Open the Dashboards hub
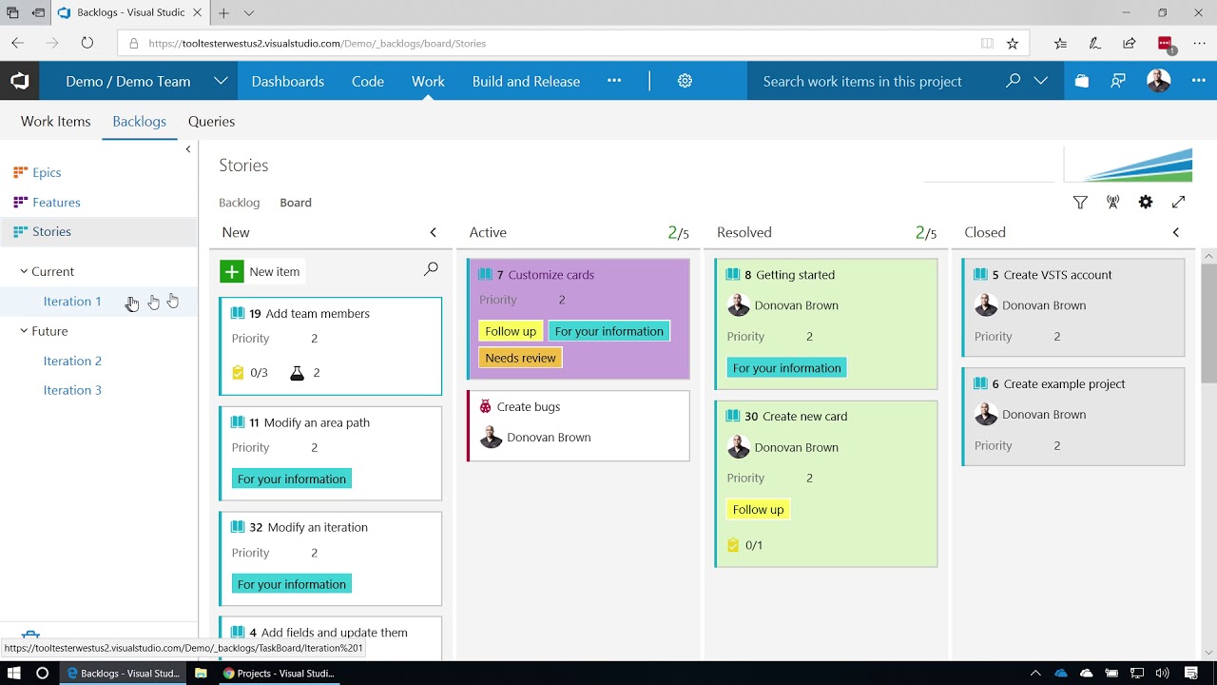The height and width of the screenshot is (685, 1217). [288, 81]
